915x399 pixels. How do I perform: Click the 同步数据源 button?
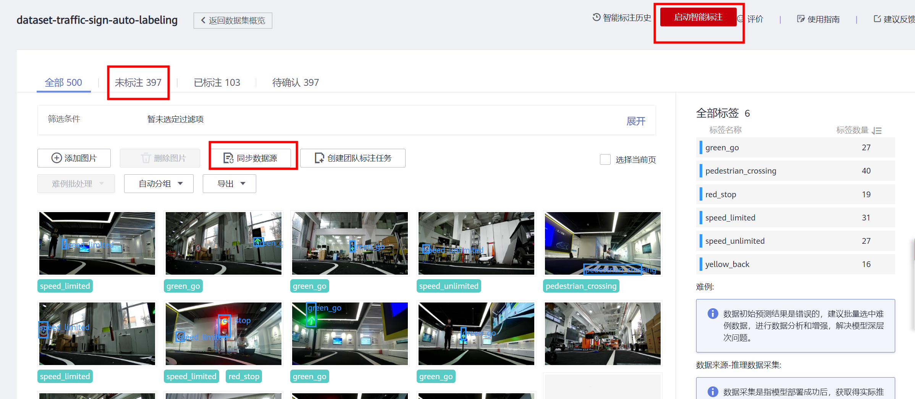click(x=251, y=158)
